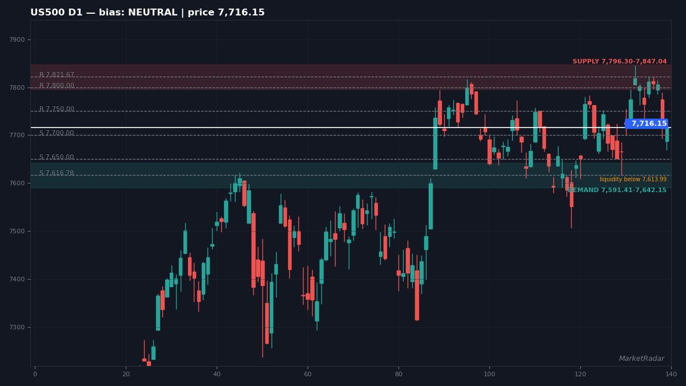This screenshot has width=686, height=386.
Task: Click the x-axis tick label 80
Action: (398, 375)
